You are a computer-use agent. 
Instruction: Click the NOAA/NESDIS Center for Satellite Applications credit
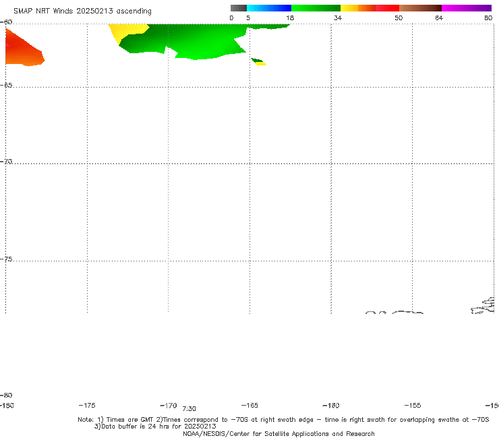click(x=278, y=433)
